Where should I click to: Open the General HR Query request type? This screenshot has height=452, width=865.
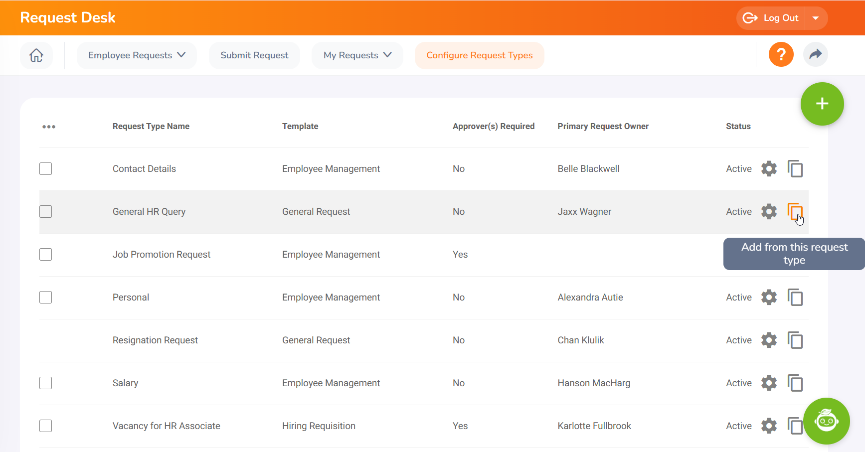click(149, 212)
